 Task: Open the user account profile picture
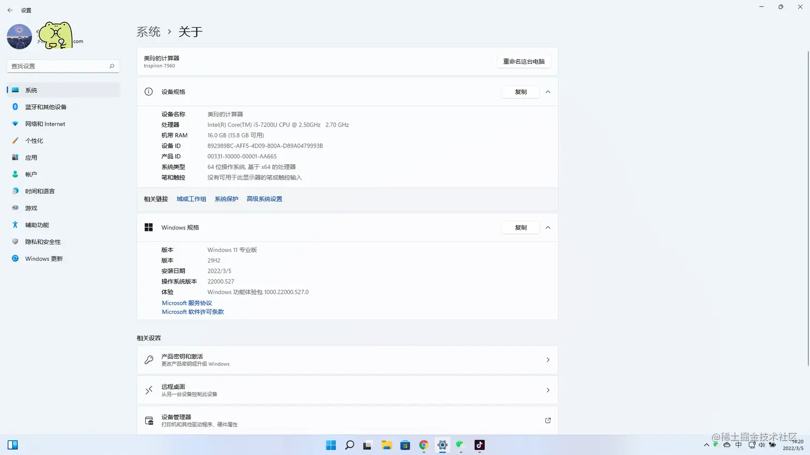pos(19,37)
